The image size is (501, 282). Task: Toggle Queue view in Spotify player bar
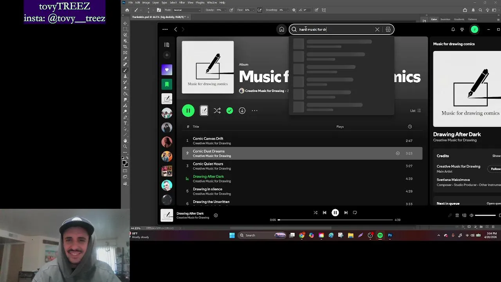pos(457,215)
